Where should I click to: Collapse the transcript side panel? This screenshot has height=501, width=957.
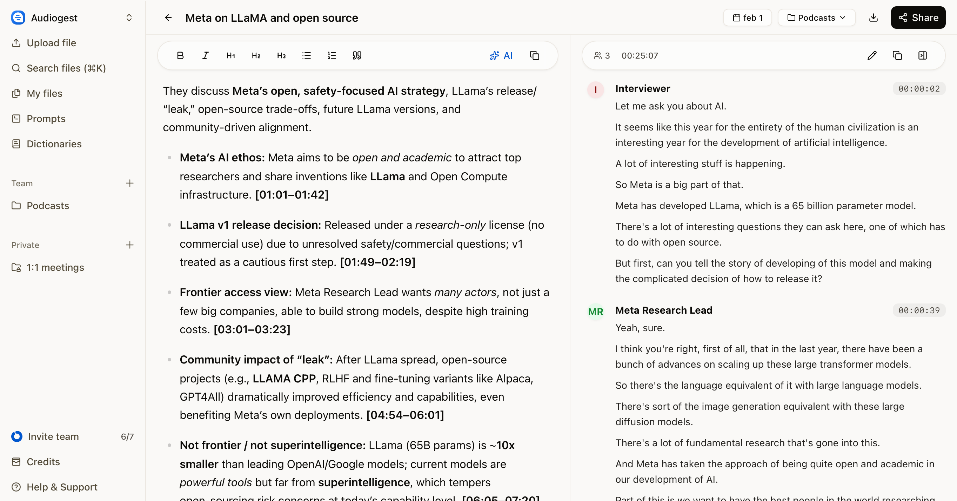[923, 55]
